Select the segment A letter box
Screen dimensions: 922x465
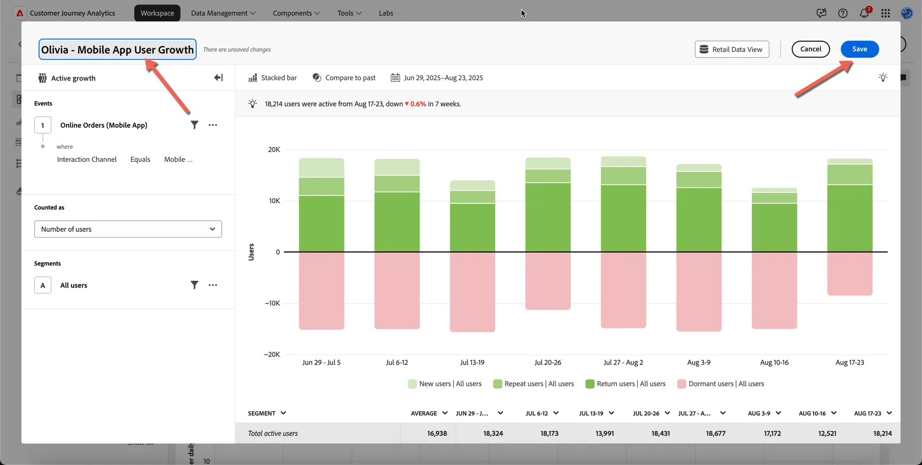pyautogui.click(x=43, y=286)
